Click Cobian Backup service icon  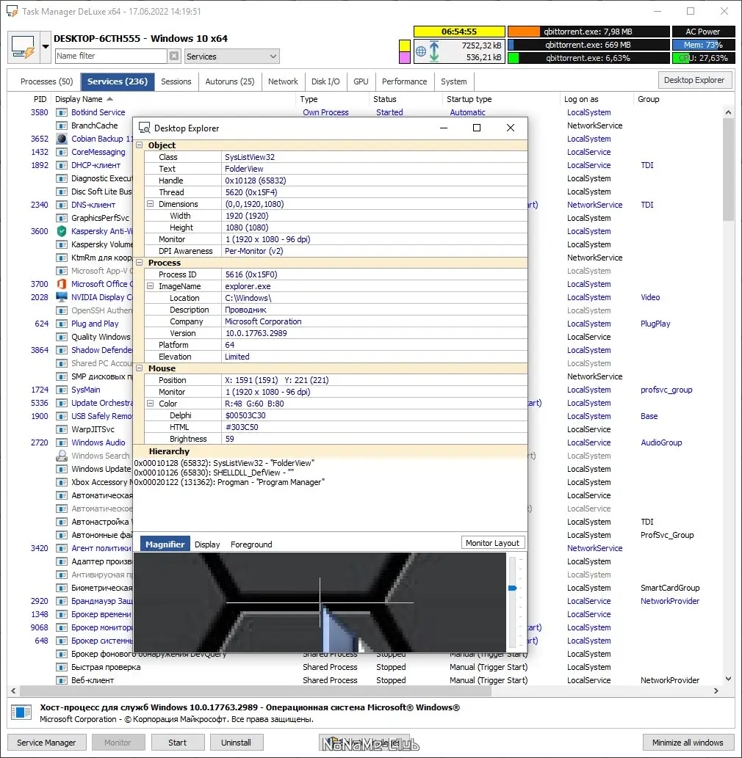pyautogui.click(x=62, y=139)
